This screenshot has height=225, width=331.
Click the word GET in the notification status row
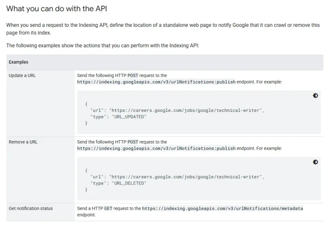pos(108,209)
